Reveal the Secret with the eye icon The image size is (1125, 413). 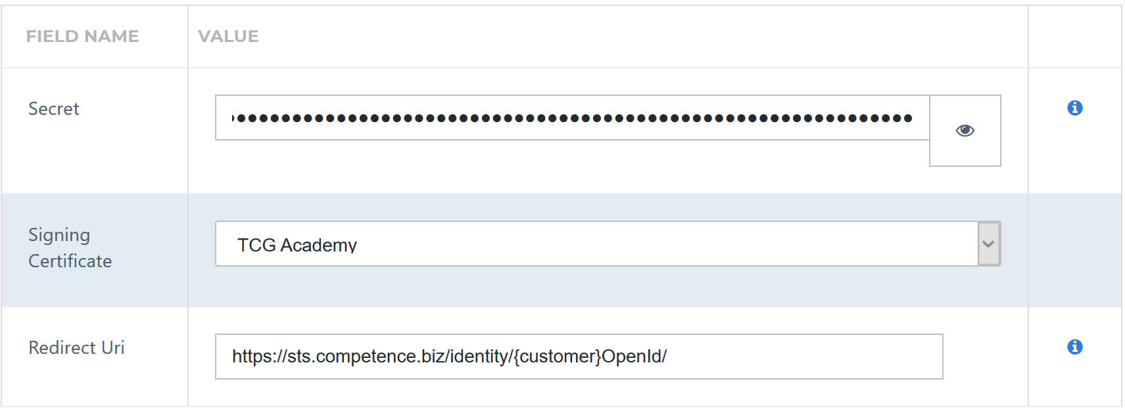965,130
